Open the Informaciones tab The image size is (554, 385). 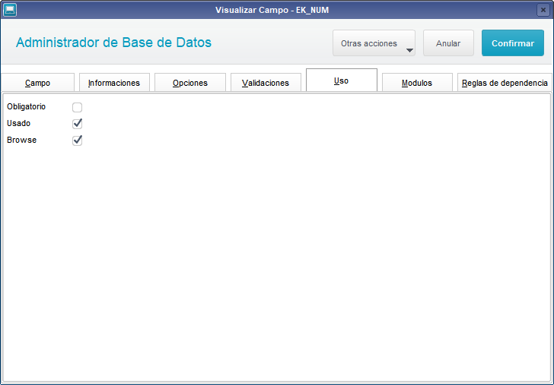pos(114,83)
